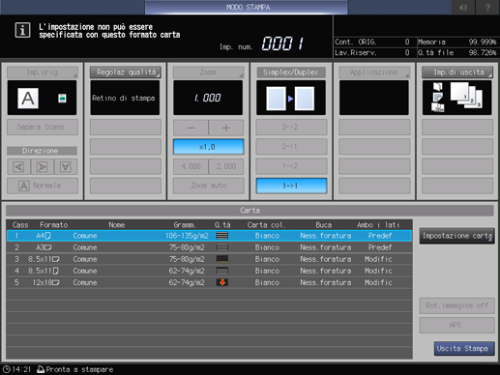The width and height of the screenshot is (500, 375).
Task: Tap the Formato column header
Action: [53, 225]
